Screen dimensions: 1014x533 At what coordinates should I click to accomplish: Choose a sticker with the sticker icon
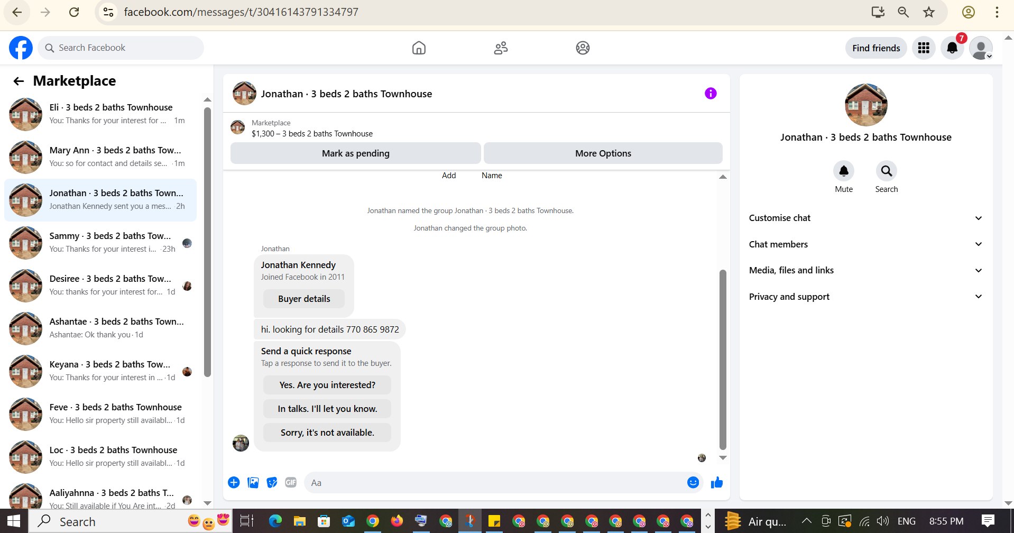pos(272,482)
